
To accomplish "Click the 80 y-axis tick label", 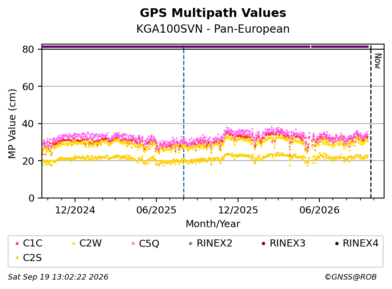I will pos(28,49).
